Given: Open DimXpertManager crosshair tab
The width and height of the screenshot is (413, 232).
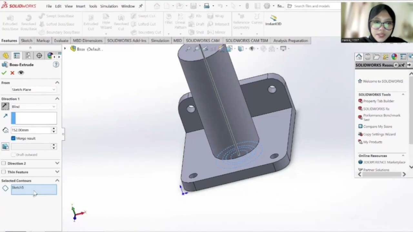Looking at the screenshot, I should tap(39, 56).
